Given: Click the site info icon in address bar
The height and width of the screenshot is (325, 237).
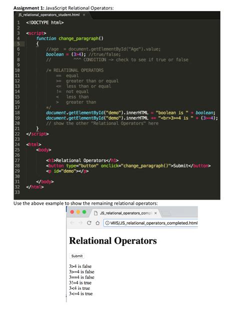Looking at the screenshot, I should [x=107, y=223].
